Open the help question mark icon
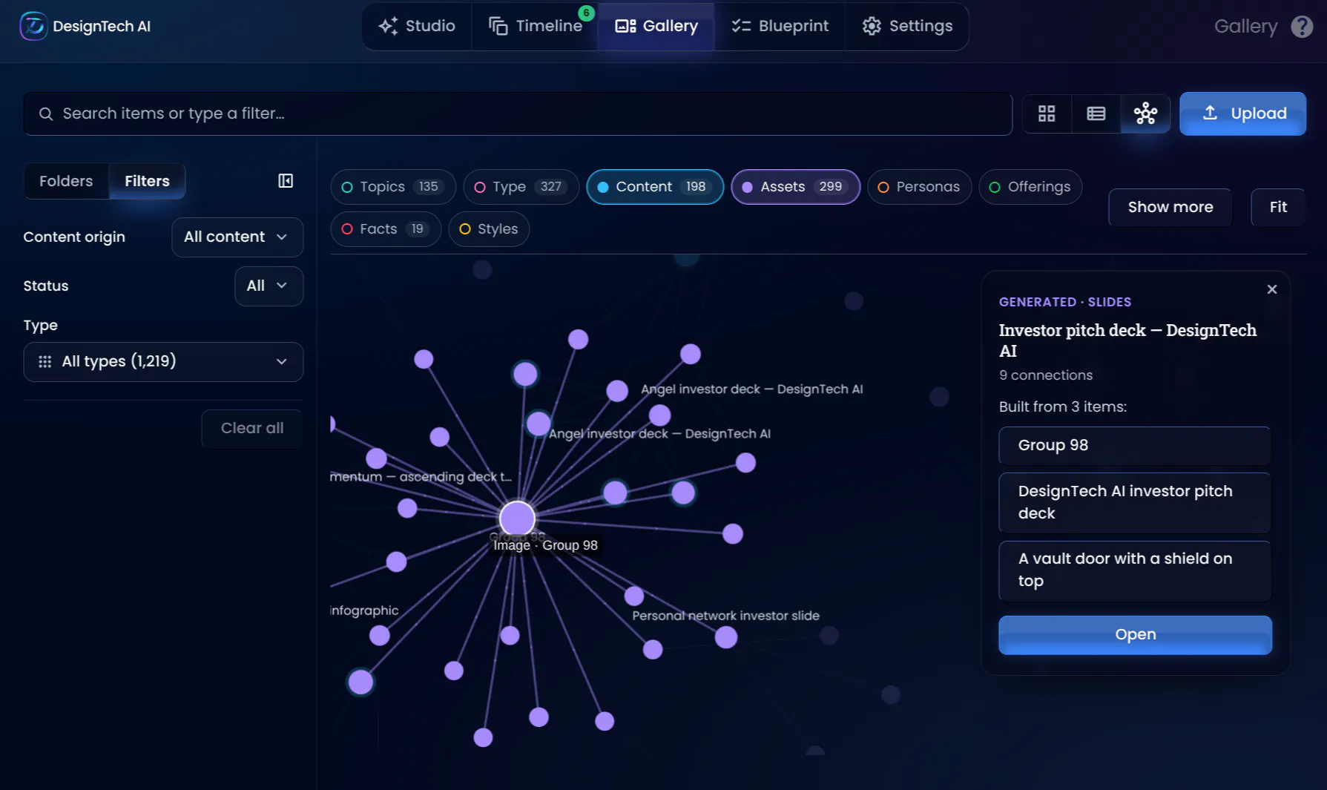 [x=1302, y=27]
